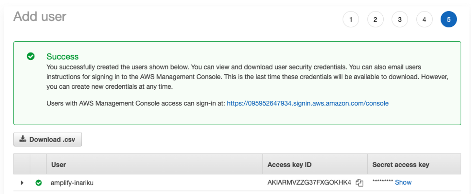Click the green status check beside amplify-inariku
The image size is (471, 194).
tap(39, 183)
